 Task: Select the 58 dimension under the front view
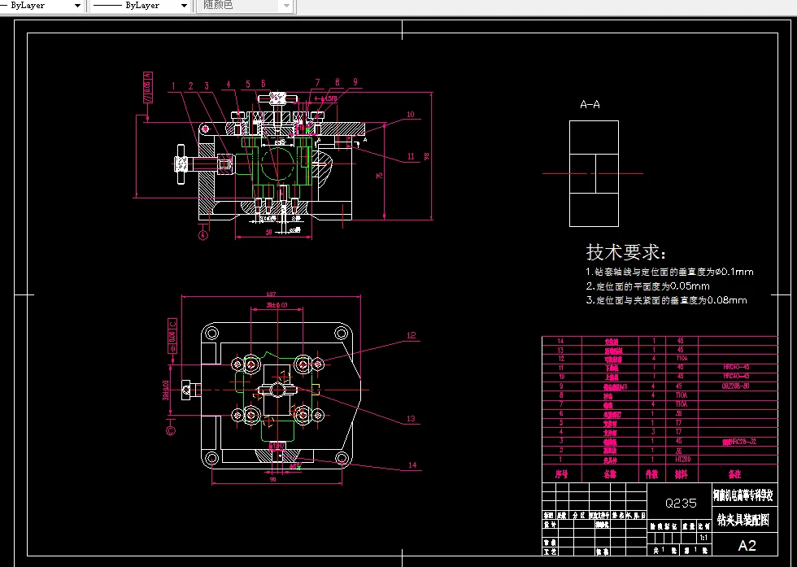[269, 232]
